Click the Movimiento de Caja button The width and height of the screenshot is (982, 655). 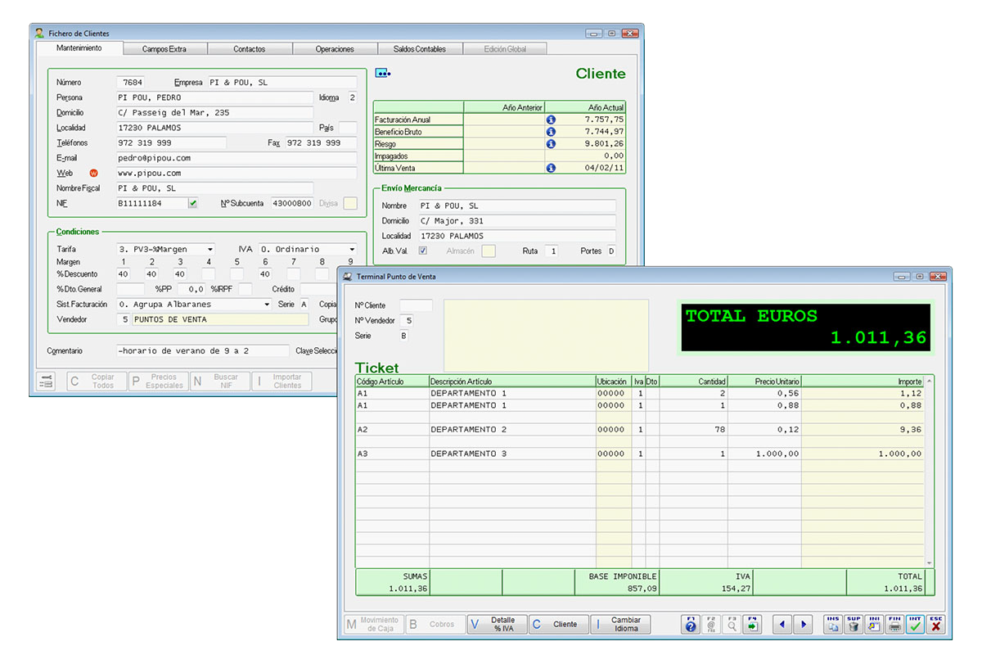pos(374,624)
